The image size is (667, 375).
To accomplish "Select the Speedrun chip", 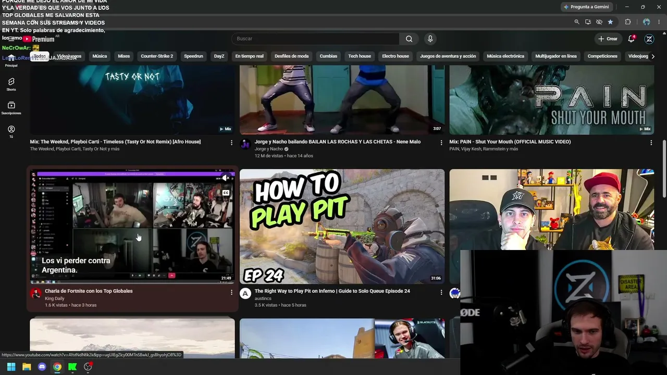I will pyautogui.click(x=193, y=56).
